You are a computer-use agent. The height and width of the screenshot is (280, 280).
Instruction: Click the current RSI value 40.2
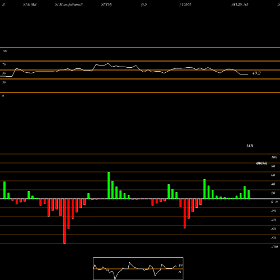pos(256,73)
